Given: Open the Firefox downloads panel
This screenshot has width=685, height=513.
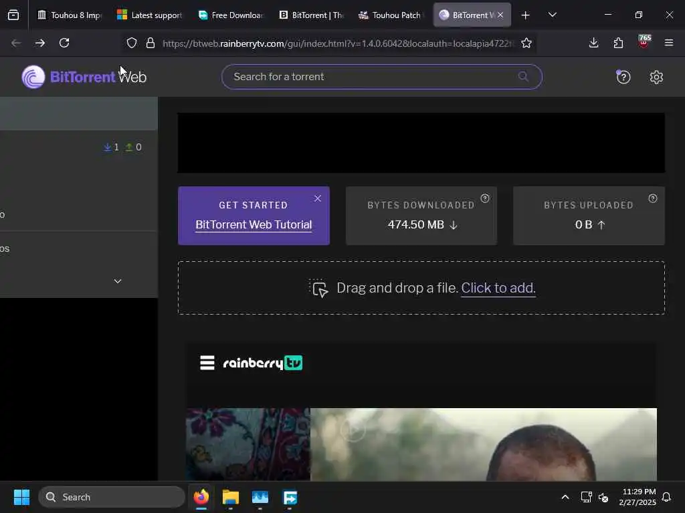Looking at the screenshot, I should 594,43.
